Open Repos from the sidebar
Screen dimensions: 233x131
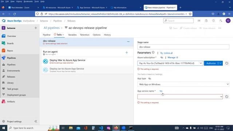tap(10, 51)
